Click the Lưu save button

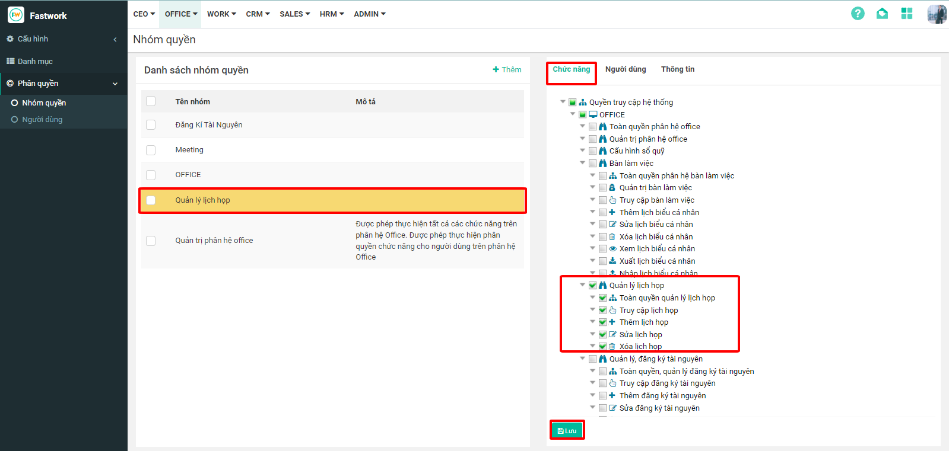point(567,430)
